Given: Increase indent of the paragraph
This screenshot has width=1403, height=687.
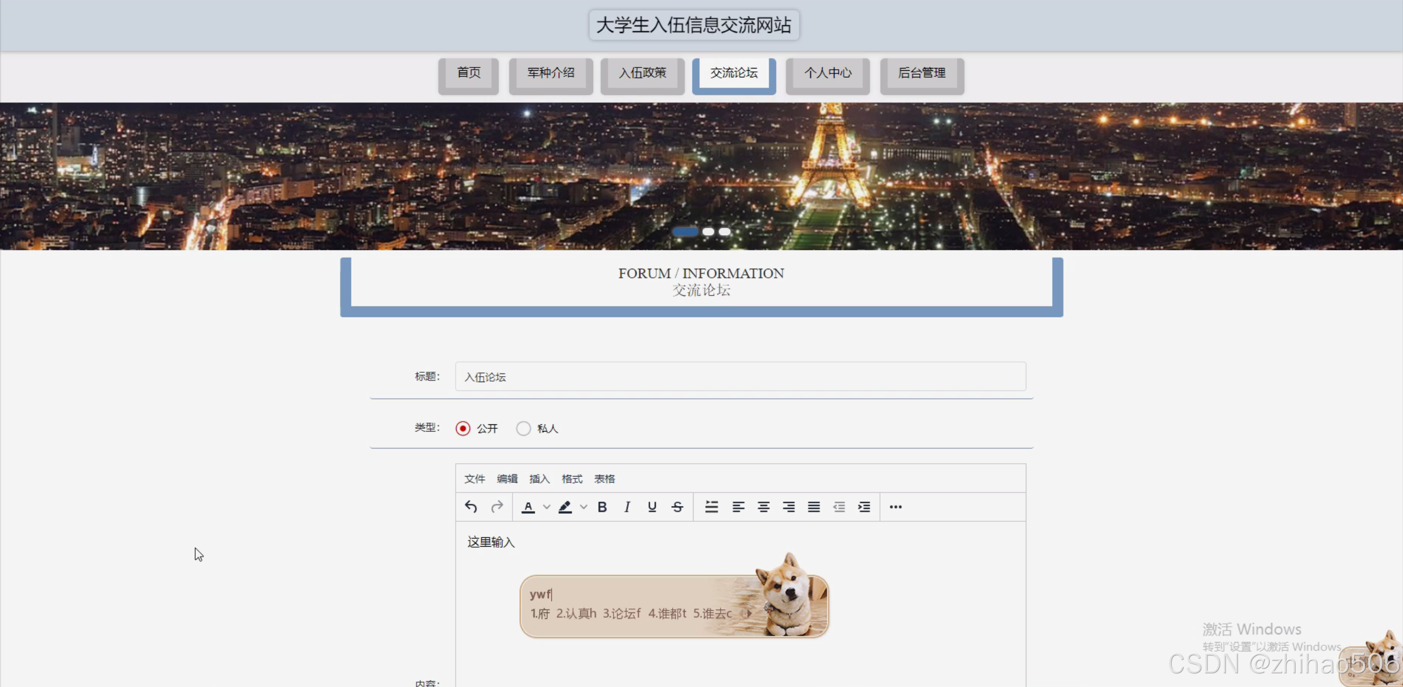Looking at the screenshot, I should coord(864,507).
